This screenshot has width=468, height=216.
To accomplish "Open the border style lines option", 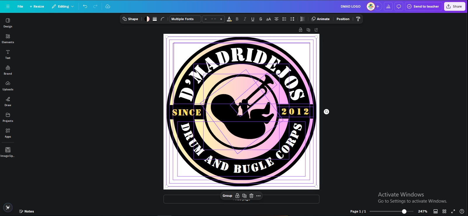I will click(x=155, y=19).
